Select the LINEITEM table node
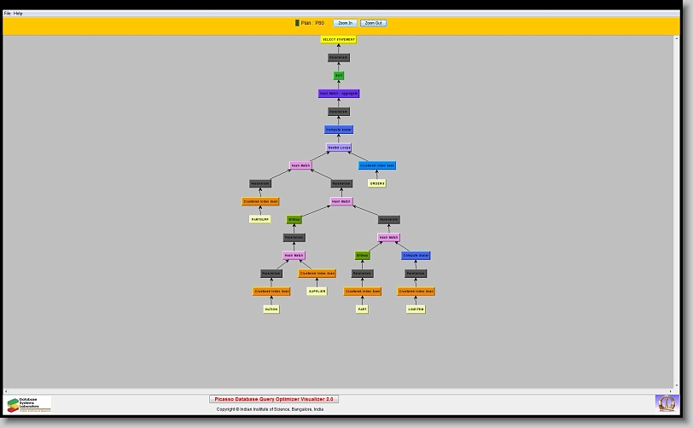This screenshot has height=428, width=693. 416,309
